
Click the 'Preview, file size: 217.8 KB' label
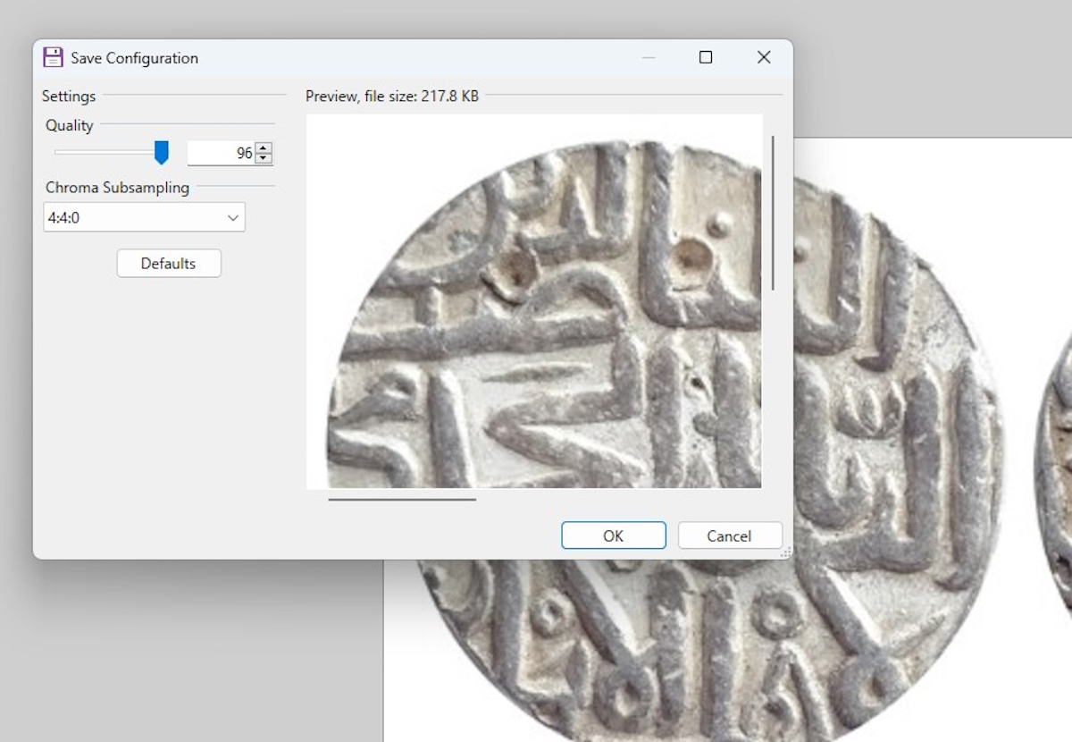[392, 96]
